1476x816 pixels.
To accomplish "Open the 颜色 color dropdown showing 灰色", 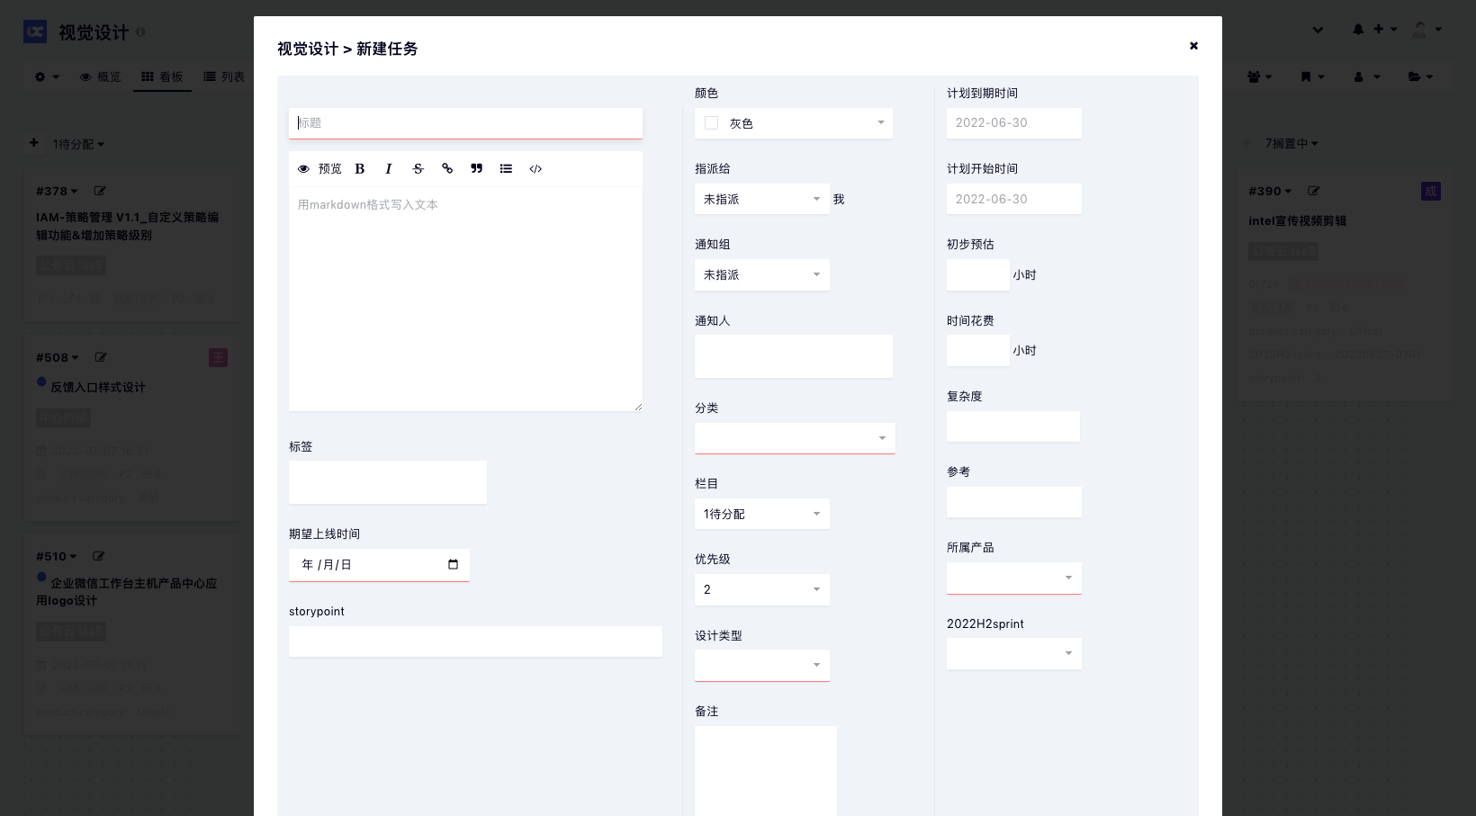I will click(794, 123).
